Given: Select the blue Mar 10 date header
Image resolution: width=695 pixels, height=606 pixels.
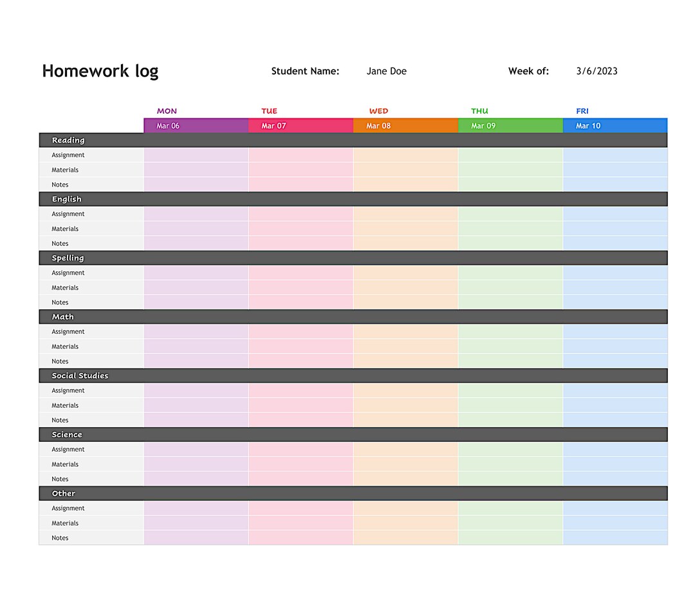Looking at the screenshot, I should click(588, 125).
